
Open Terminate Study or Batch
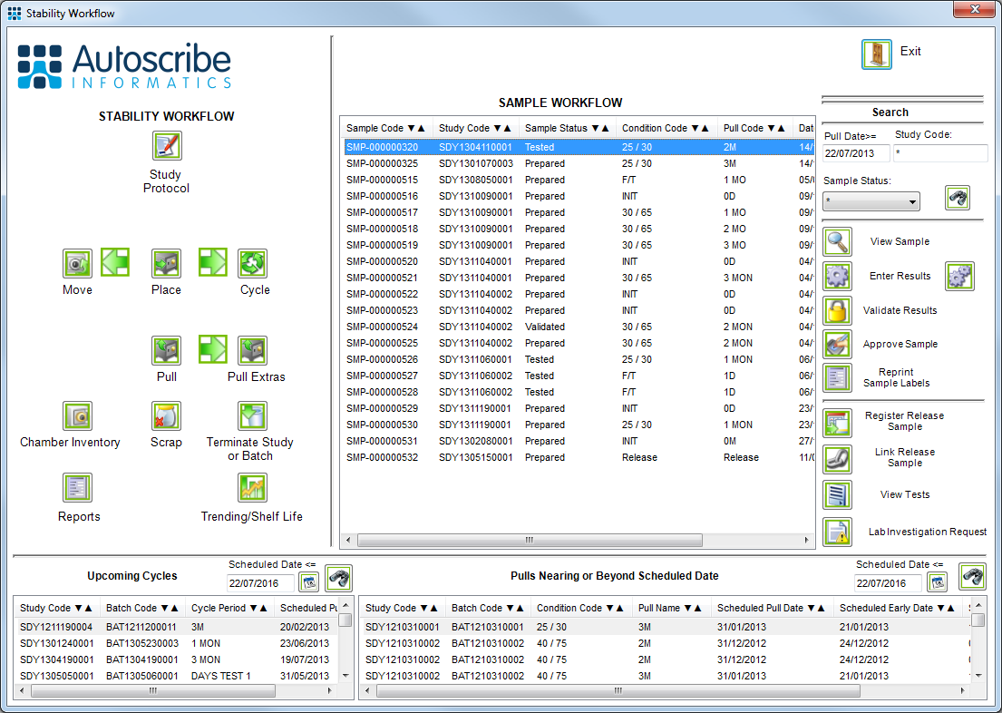(251, 415)
